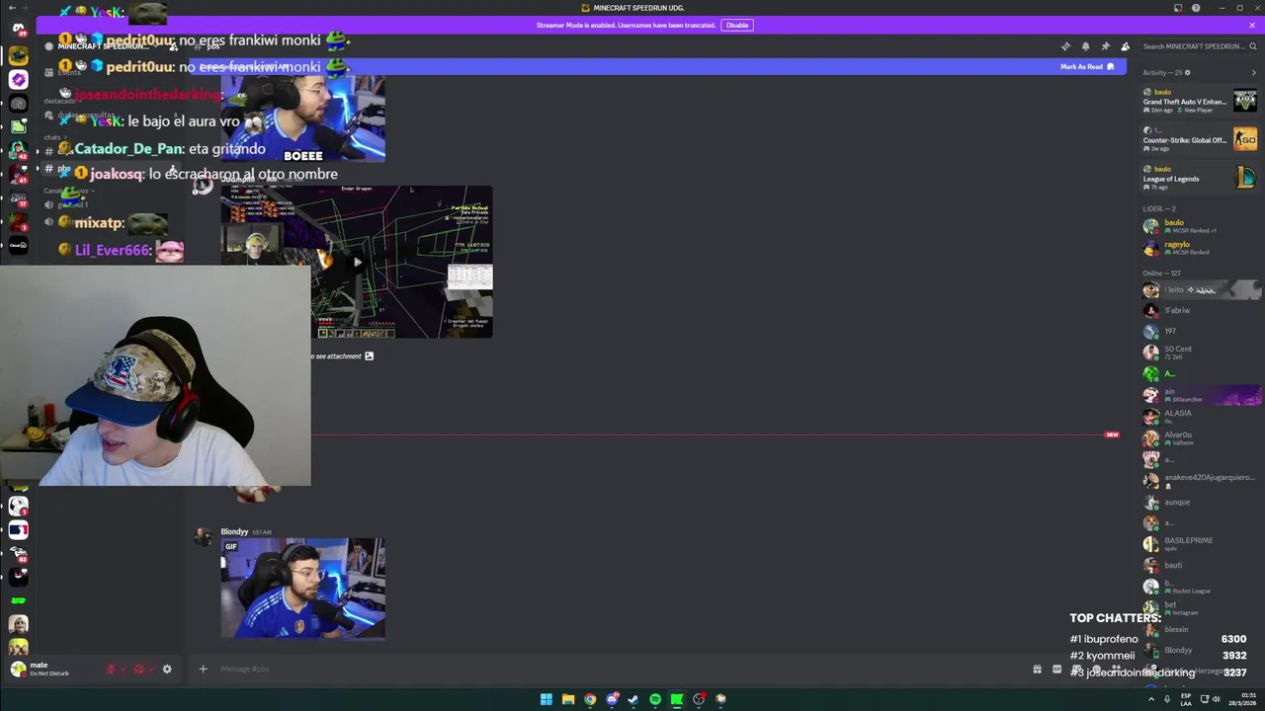Play the Ender Dragon video attachment
This screenshot has width=1265, height=711.
(357, 262)
